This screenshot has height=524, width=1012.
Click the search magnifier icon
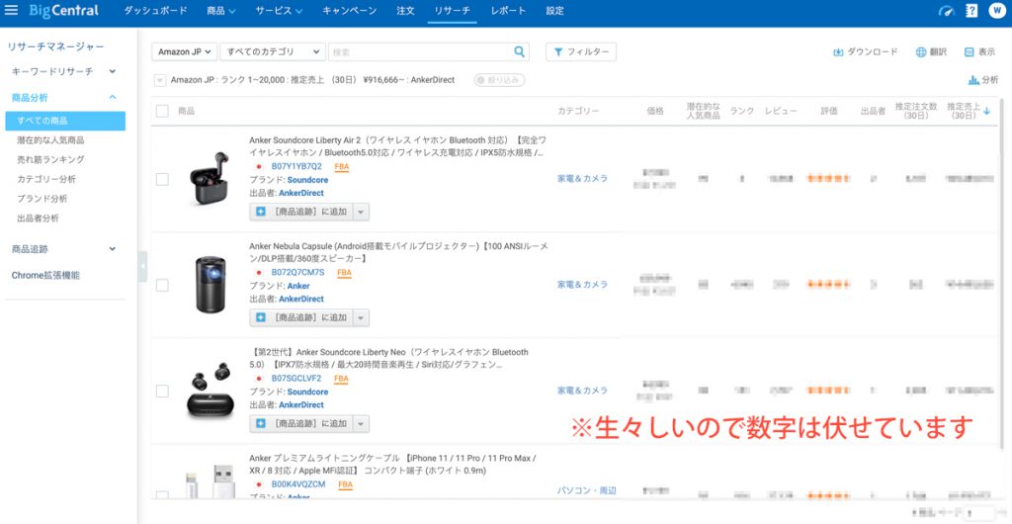pos(519,51)
